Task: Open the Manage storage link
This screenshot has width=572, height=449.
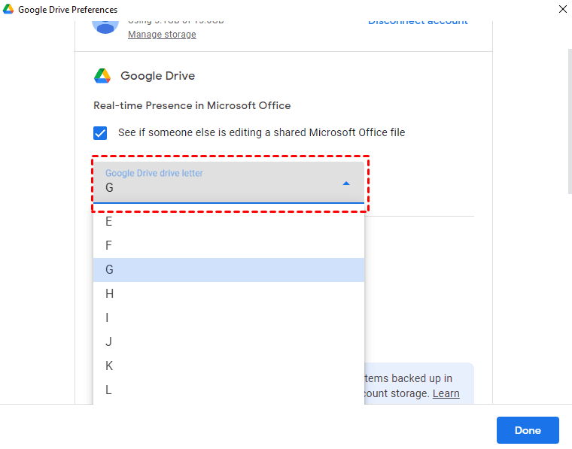Action: coord(162,35)
